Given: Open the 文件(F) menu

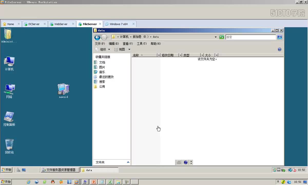Looking at the screenshot, I should 100,44.
